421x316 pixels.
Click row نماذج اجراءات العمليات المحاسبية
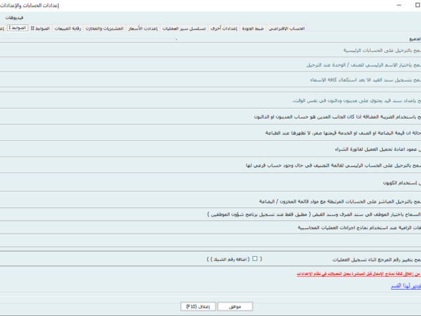pyautogui.click(x=210, y=228)
